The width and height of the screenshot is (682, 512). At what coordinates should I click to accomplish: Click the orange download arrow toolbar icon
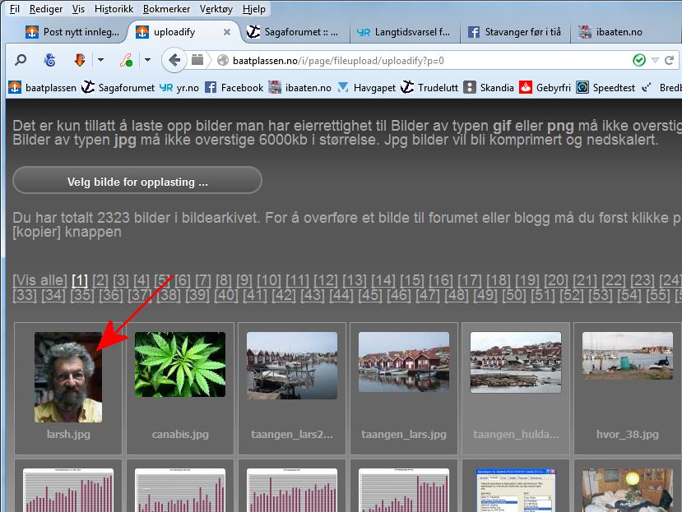tap(80, 60)
